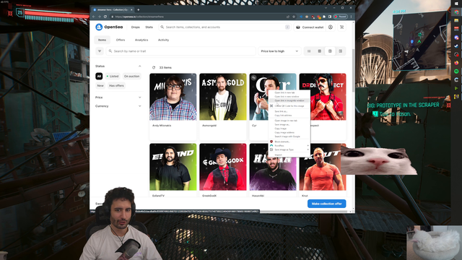Click the OpenSea logo icon
Screen dimensions: 462x260
(x=99, y=27)
